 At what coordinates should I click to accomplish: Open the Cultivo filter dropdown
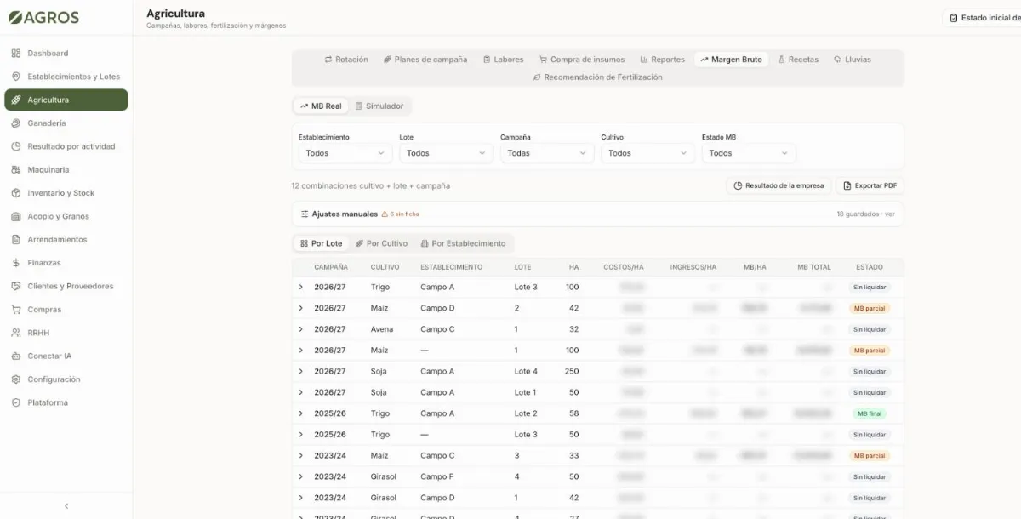click(647, 153)
